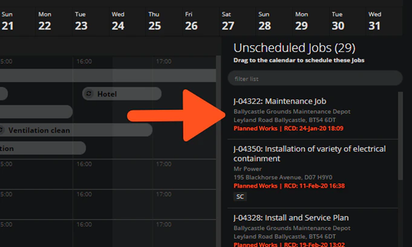
Task: Click 195 Blackhorse Avenue address text
Action: pyautogui.click(x=283, y=177)
